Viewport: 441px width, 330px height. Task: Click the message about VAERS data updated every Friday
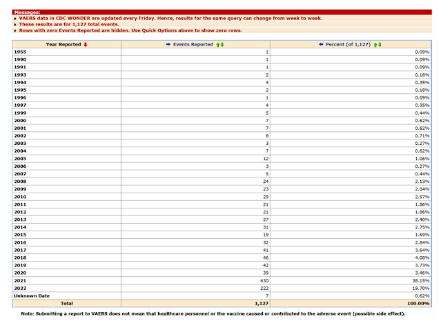(x=170, y=18)
